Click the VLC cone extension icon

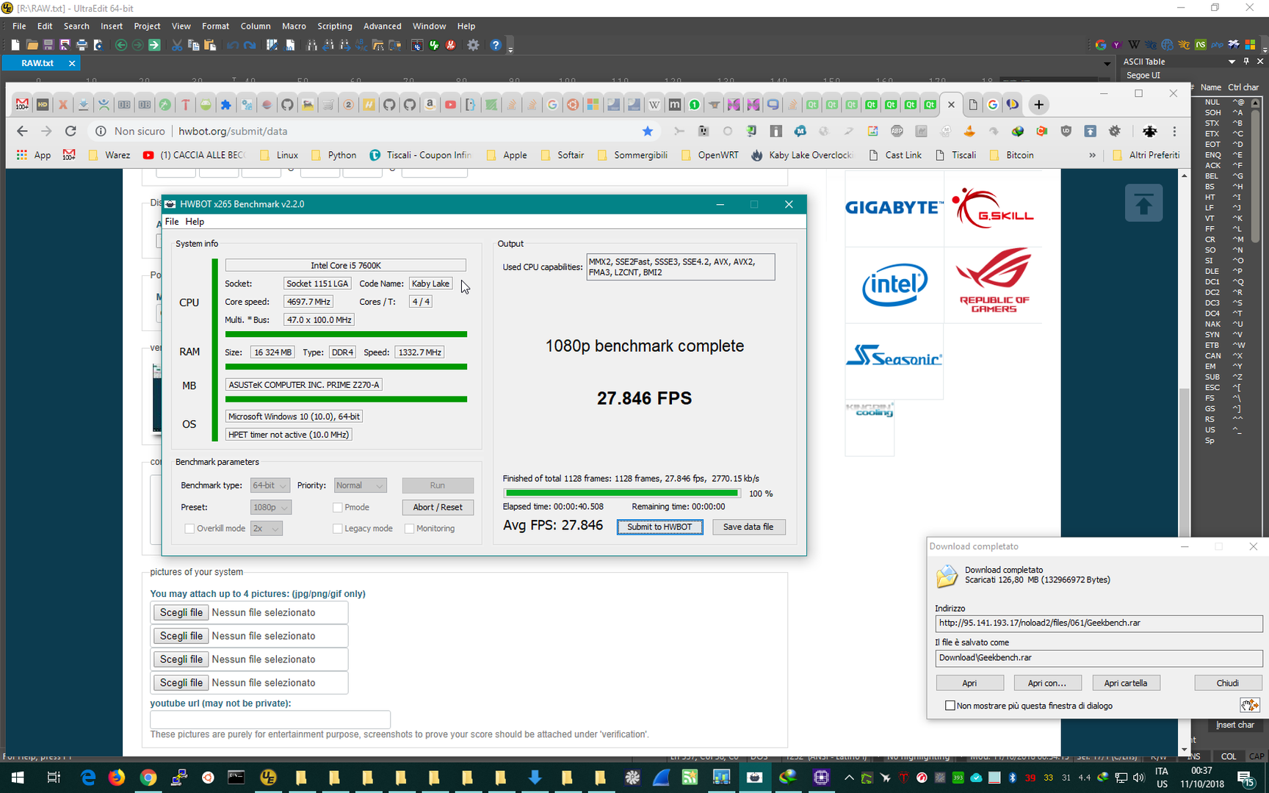[x=969, y=131]
